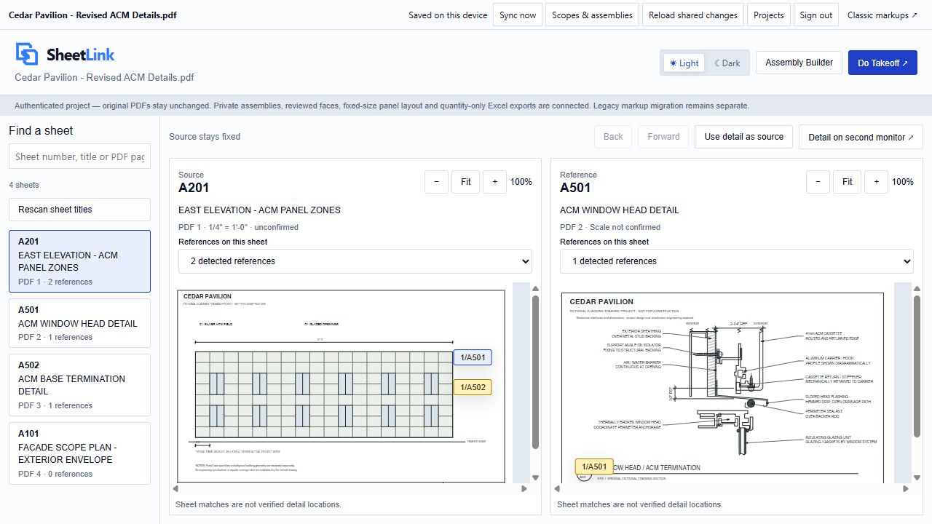Fit the Source sheet to view
The image size is (932, 524).
(465, 182)
